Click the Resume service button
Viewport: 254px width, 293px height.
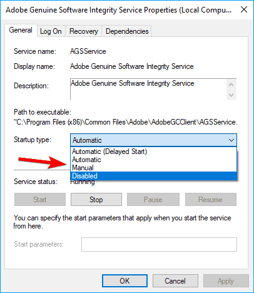211,200
